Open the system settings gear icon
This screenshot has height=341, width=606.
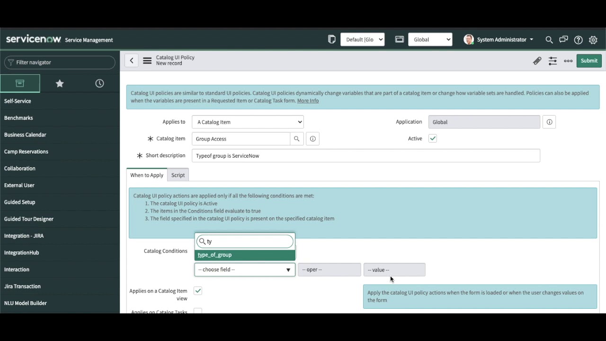(593, 40)
